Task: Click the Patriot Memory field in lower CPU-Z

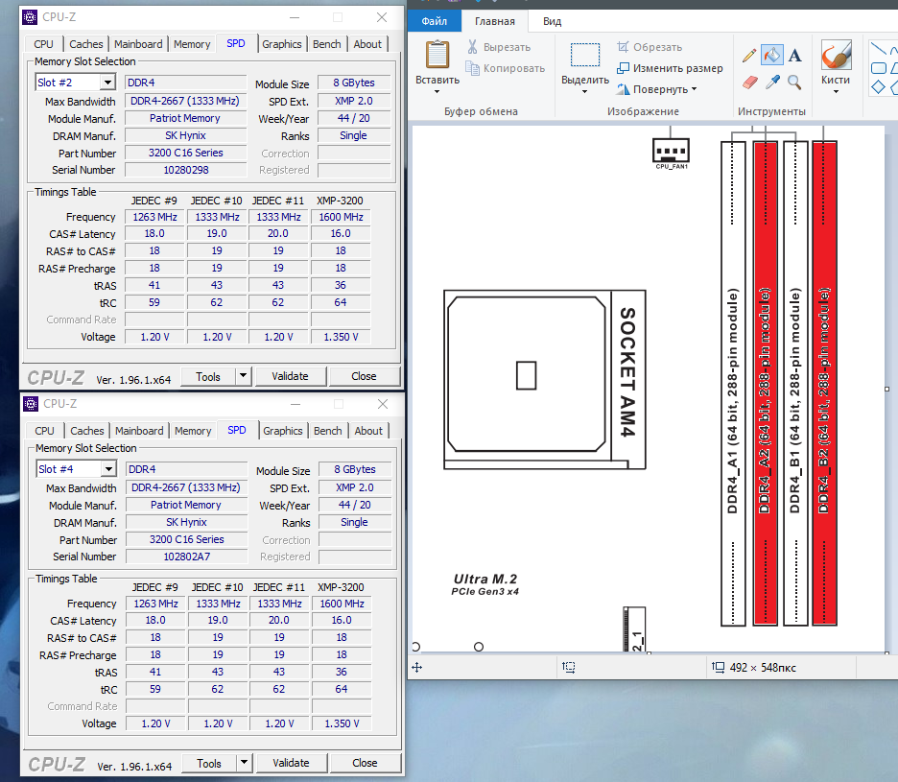Action: point(187,505)
